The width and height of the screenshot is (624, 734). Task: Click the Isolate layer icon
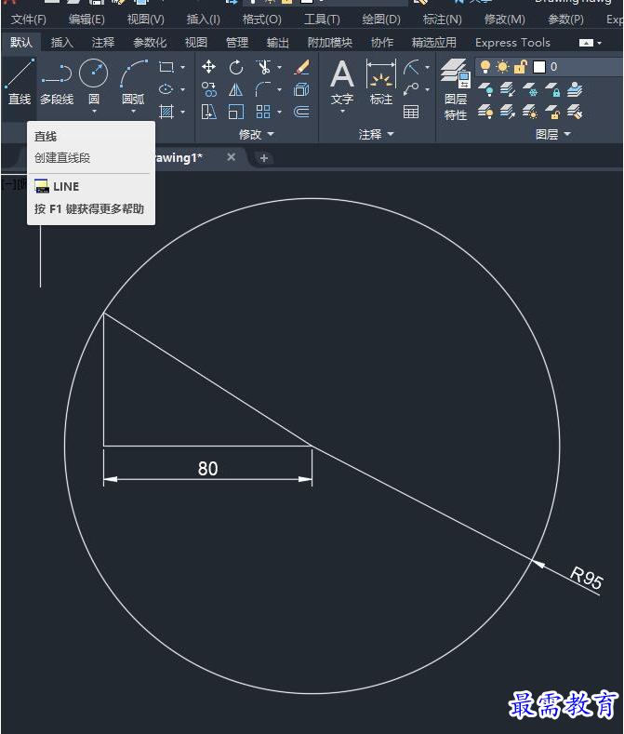pyautogui.click(x=508, y=89)
